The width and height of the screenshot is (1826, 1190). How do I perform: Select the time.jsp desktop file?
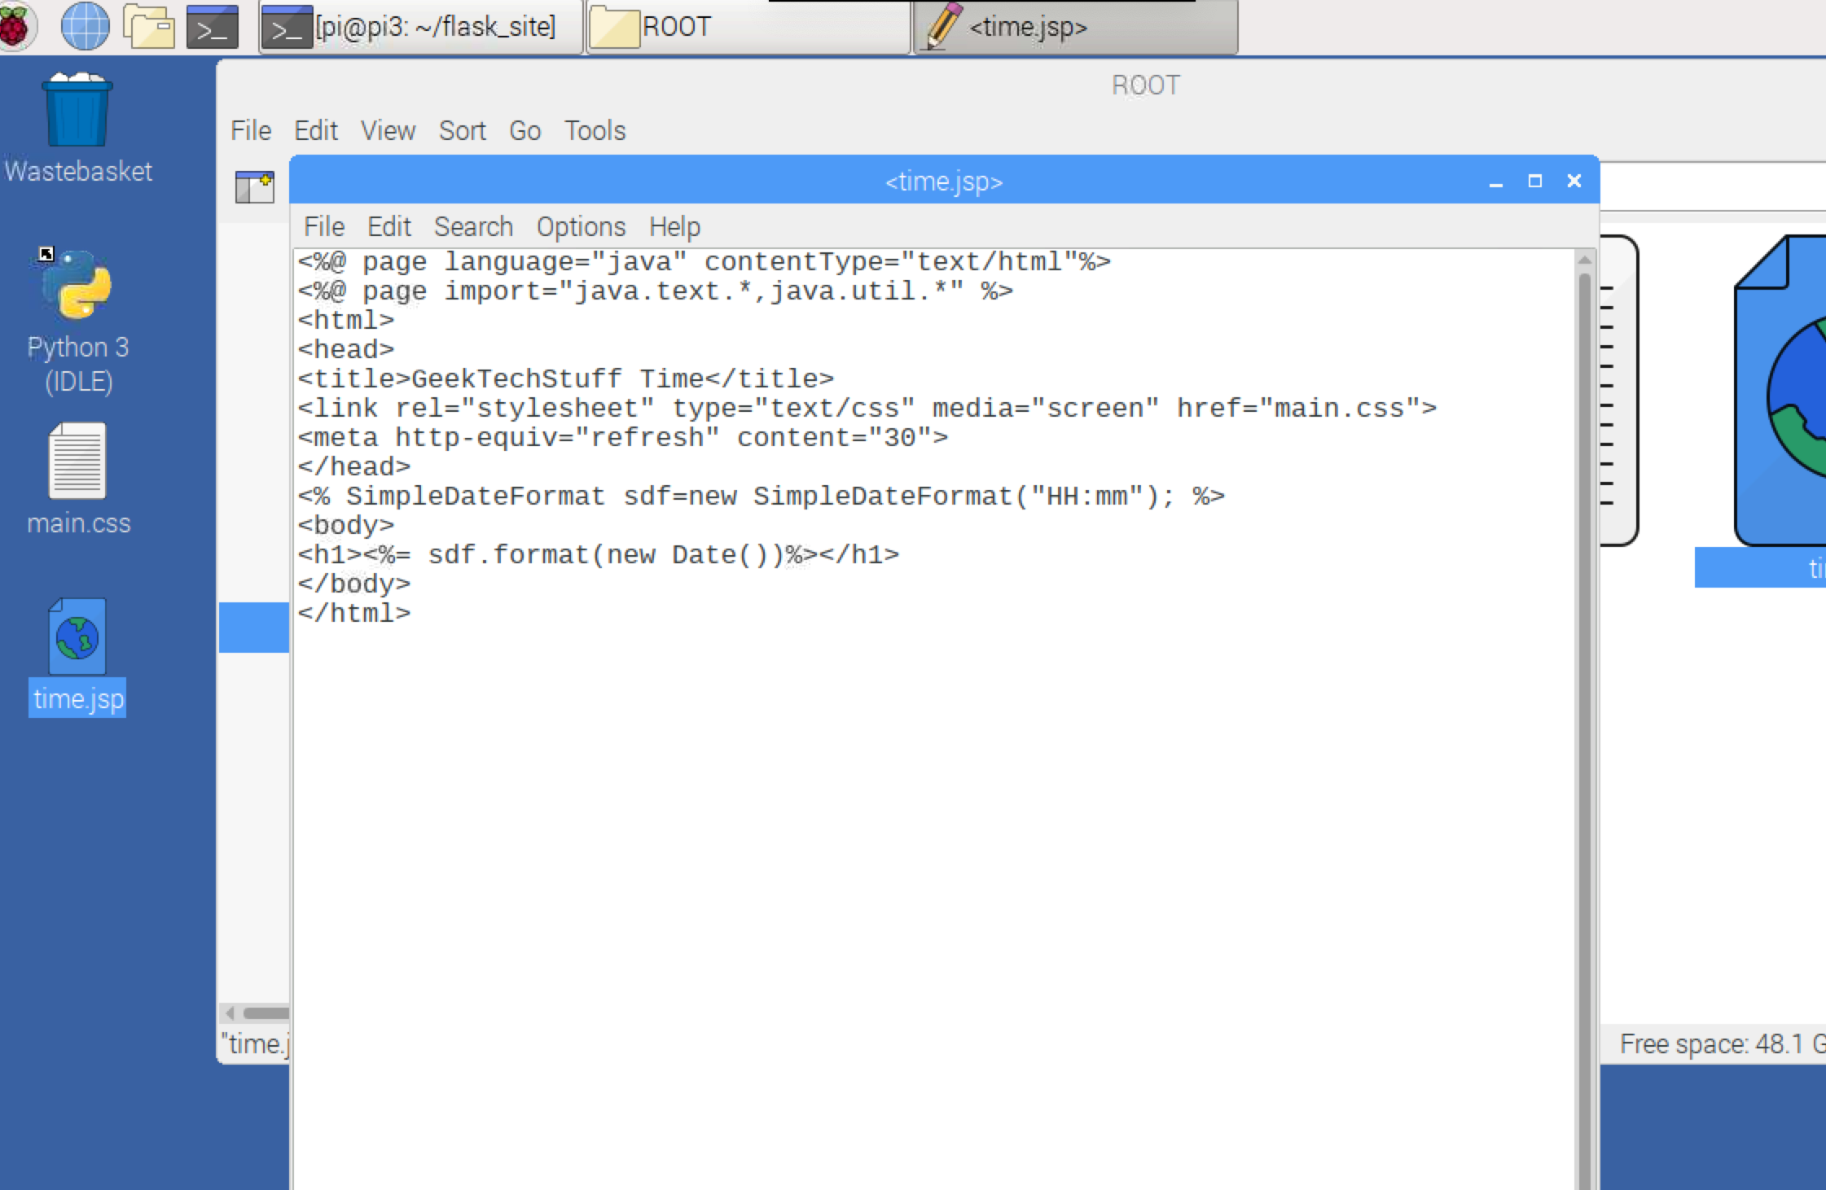click(77, 639)
